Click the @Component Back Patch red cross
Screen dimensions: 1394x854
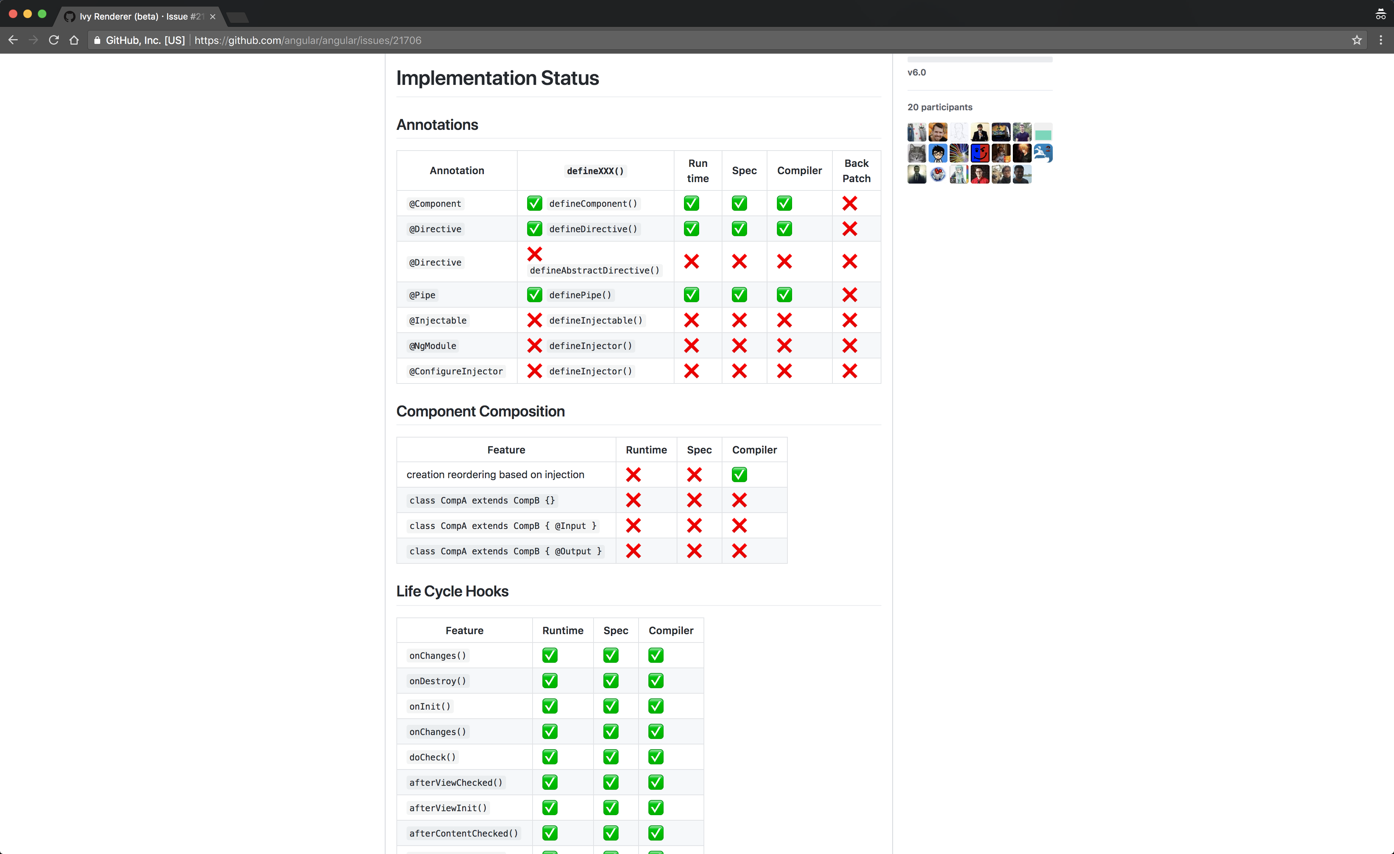click(850, 203)
